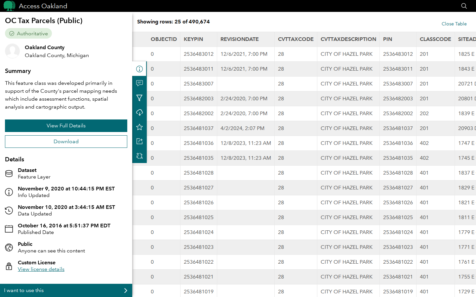Viewport: 476px width, 297px height.
Task: Click PIN cell 2536481023
Action: point(398,247)
